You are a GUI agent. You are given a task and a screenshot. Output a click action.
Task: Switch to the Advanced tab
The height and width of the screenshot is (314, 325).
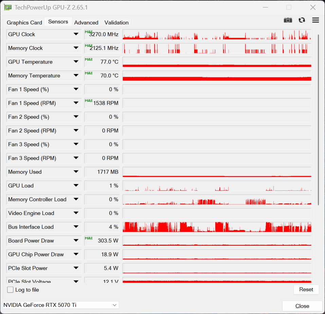pyautogui.click(x=86, y=22)
